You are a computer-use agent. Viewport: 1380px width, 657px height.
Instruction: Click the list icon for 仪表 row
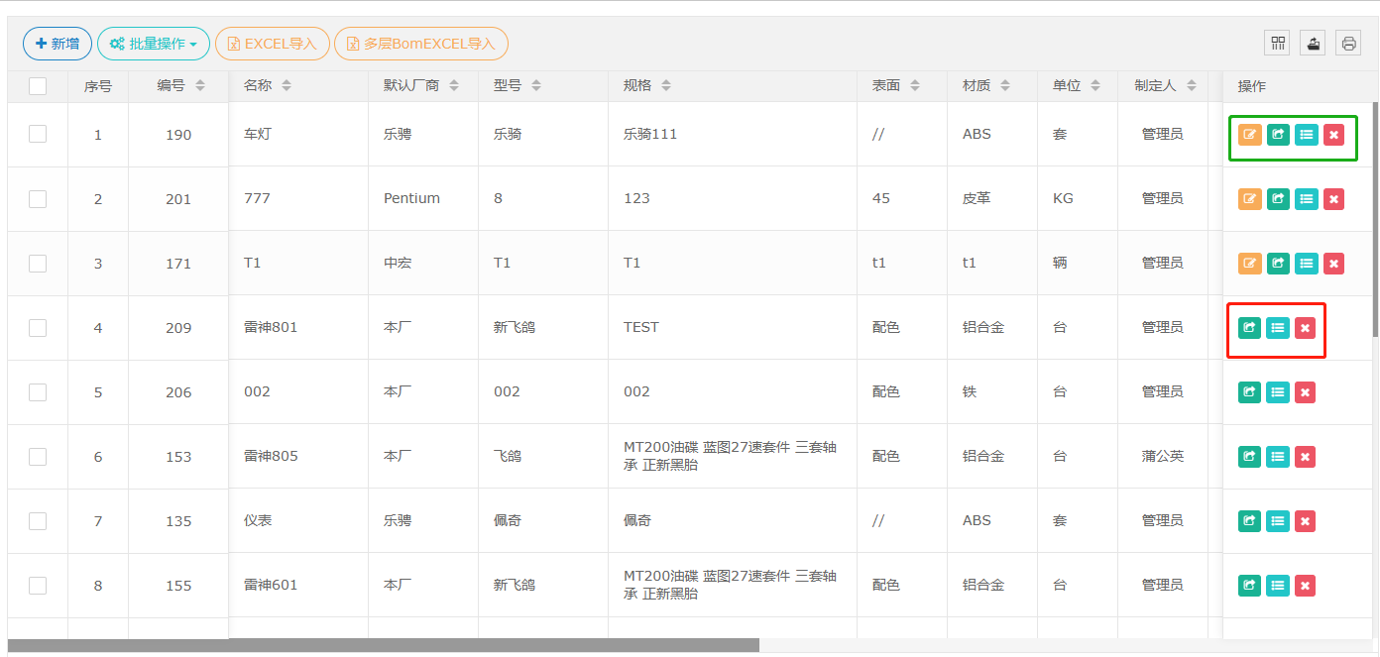(1278, 521)
